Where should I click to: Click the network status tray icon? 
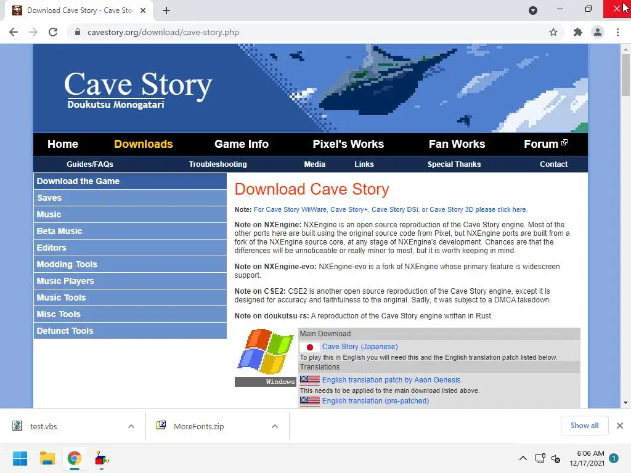540,458
